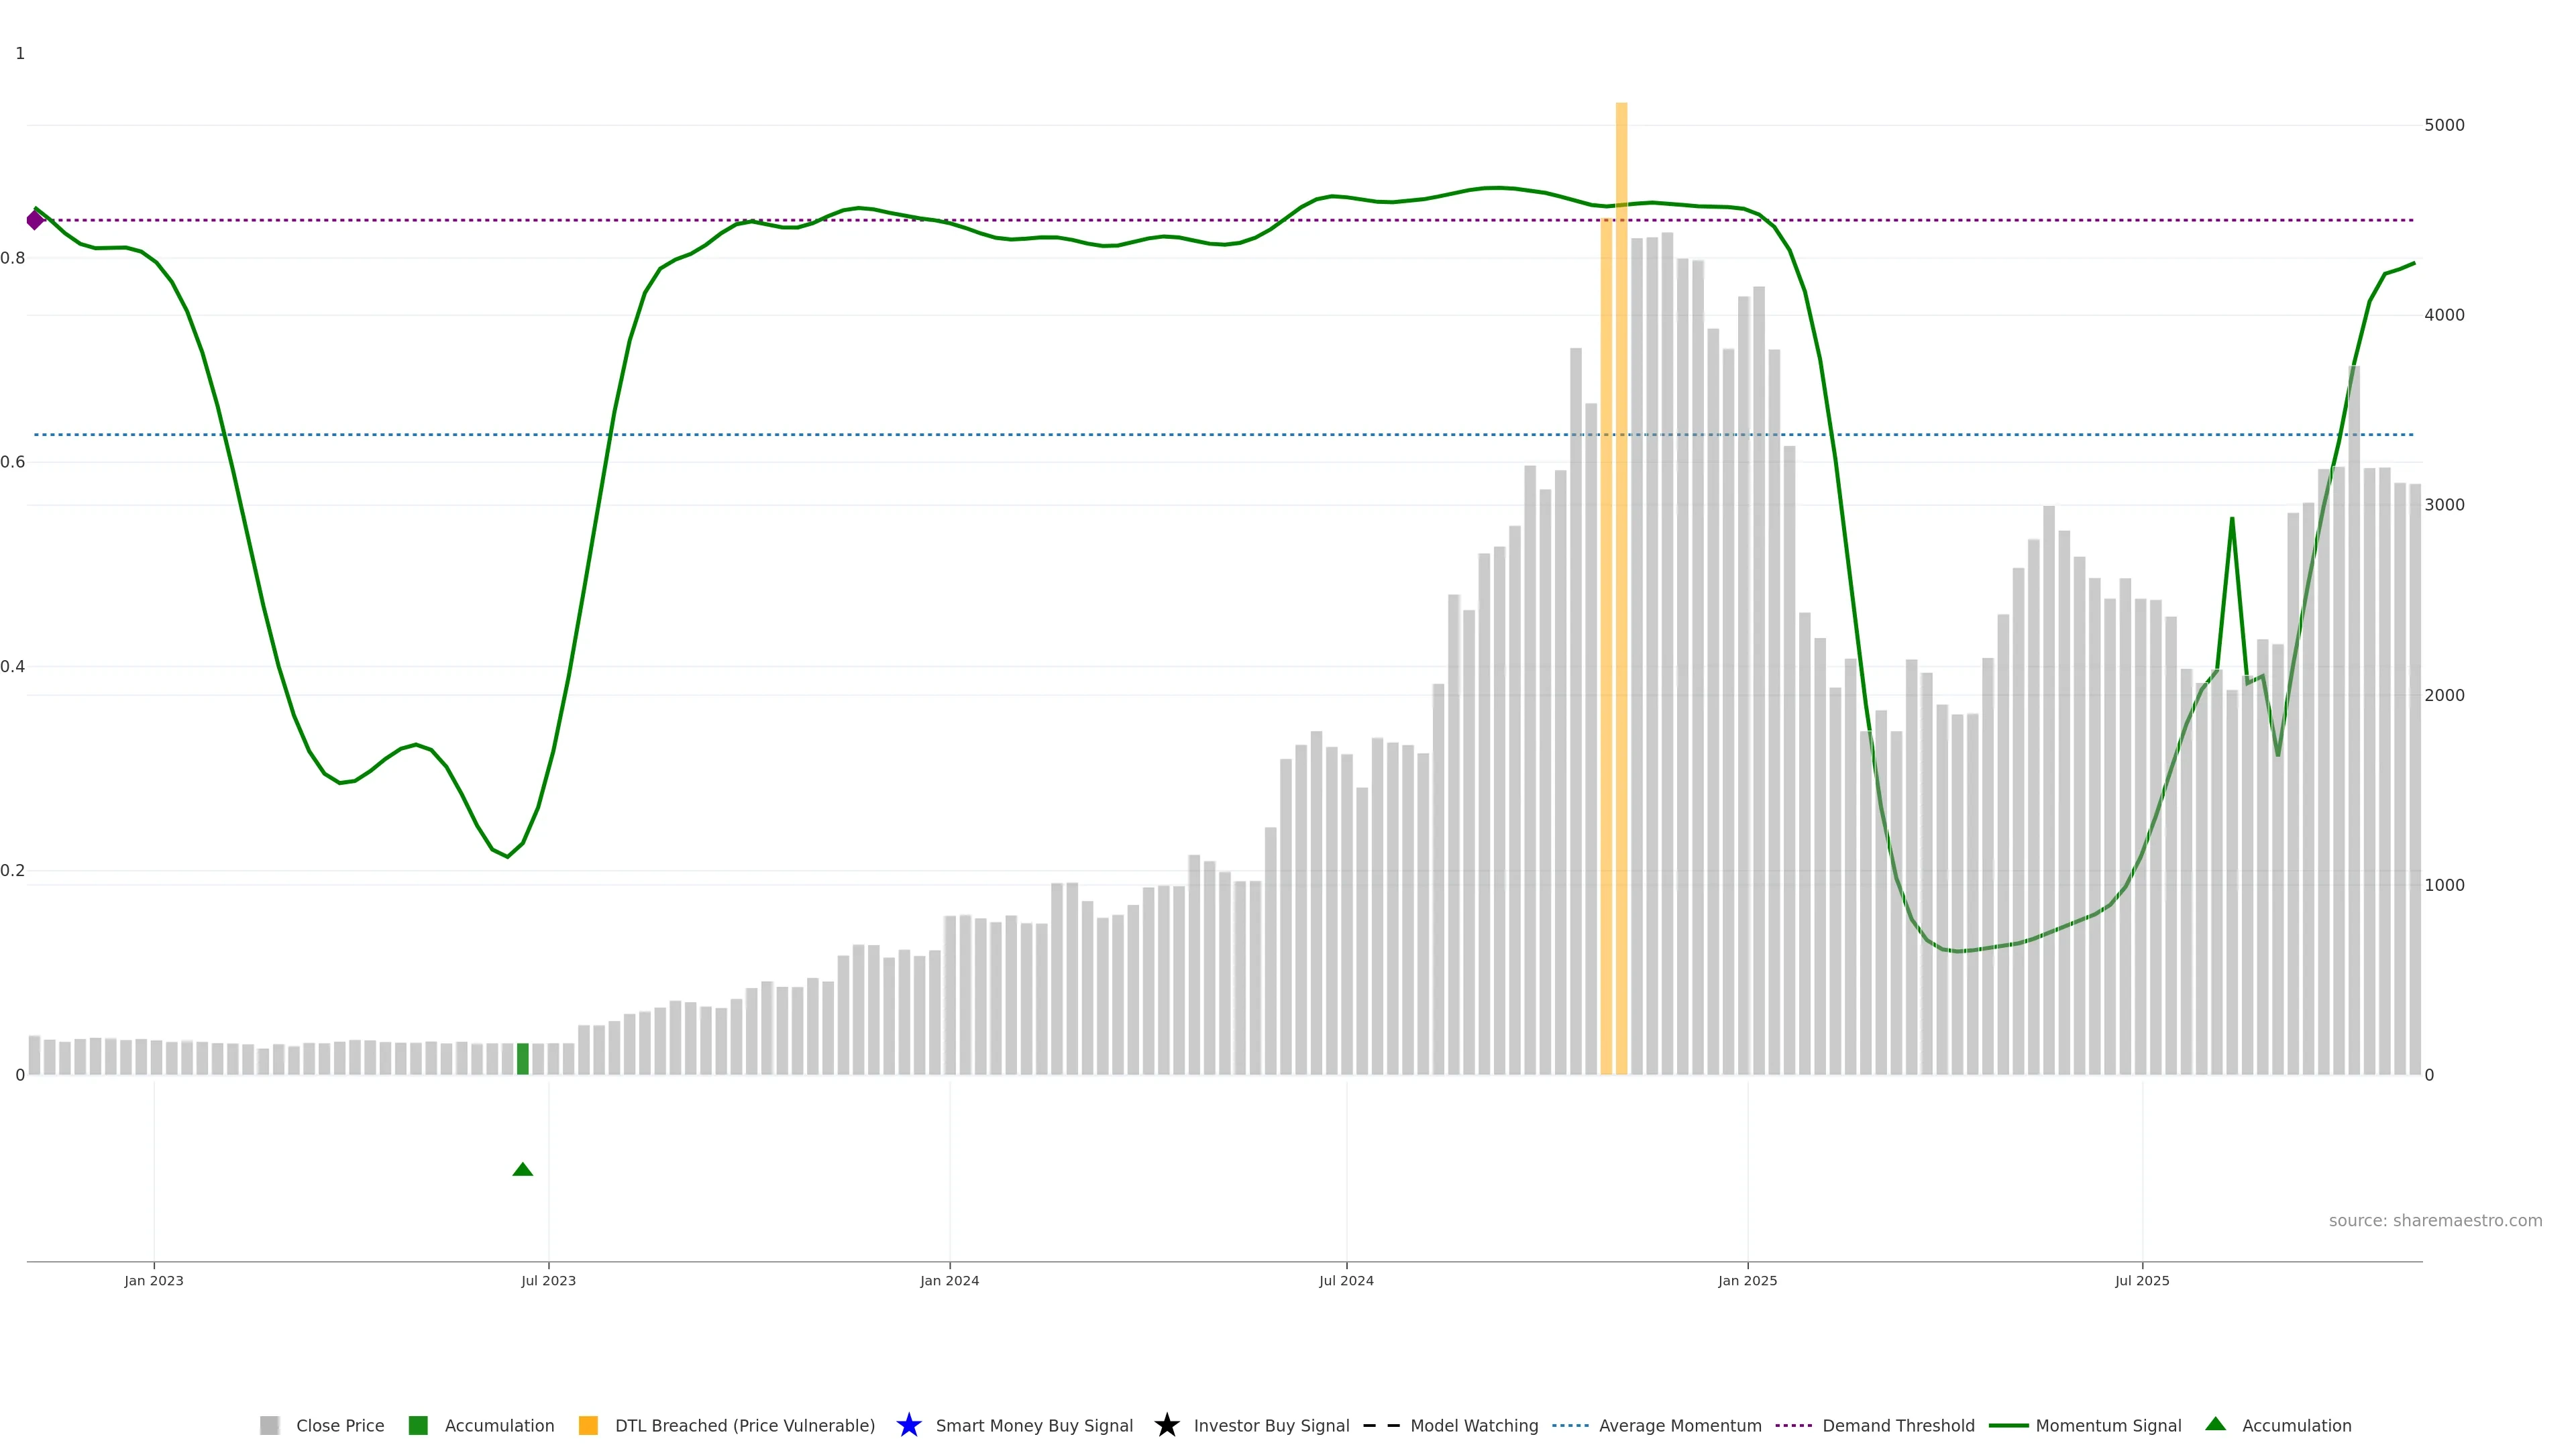This screenshot has height=1449, width=2576.
Task: Click the orange DTL Breached legend square
Action: [x=588, y=1425]
